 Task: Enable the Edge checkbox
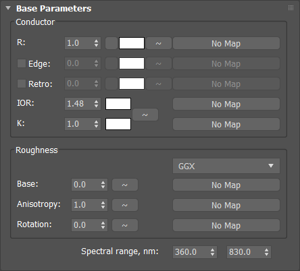22,63
